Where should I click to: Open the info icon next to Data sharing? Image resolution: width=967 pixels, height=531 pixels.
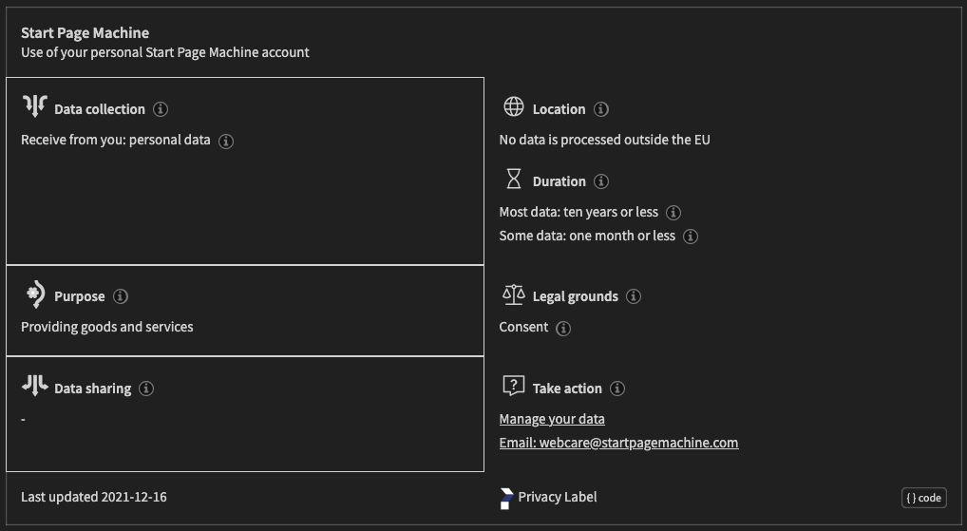pyautogui.click(x=146, y=389)
